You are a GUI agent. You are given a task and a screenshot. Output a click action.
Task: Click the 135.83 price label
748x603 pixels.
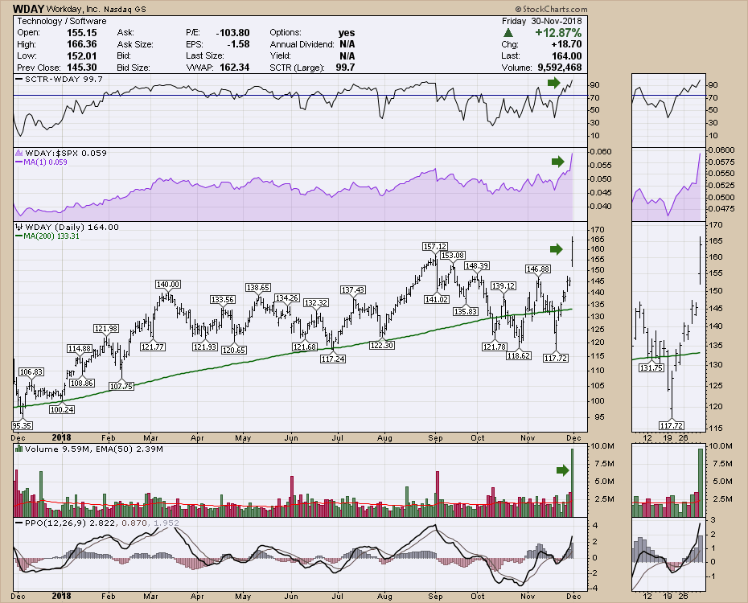(466, 311)
